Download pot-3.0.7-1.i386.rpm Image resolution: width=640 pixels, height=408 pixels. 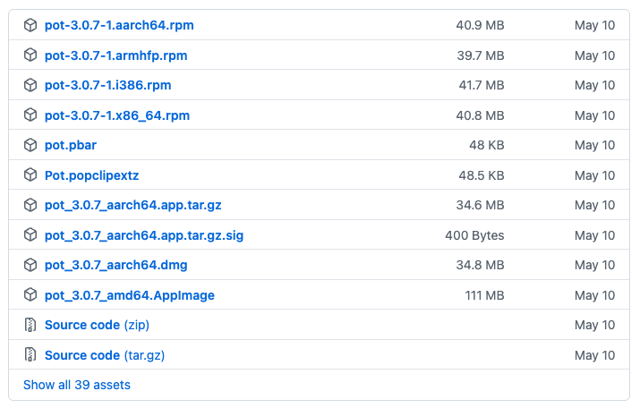click(x=107, y=85)
